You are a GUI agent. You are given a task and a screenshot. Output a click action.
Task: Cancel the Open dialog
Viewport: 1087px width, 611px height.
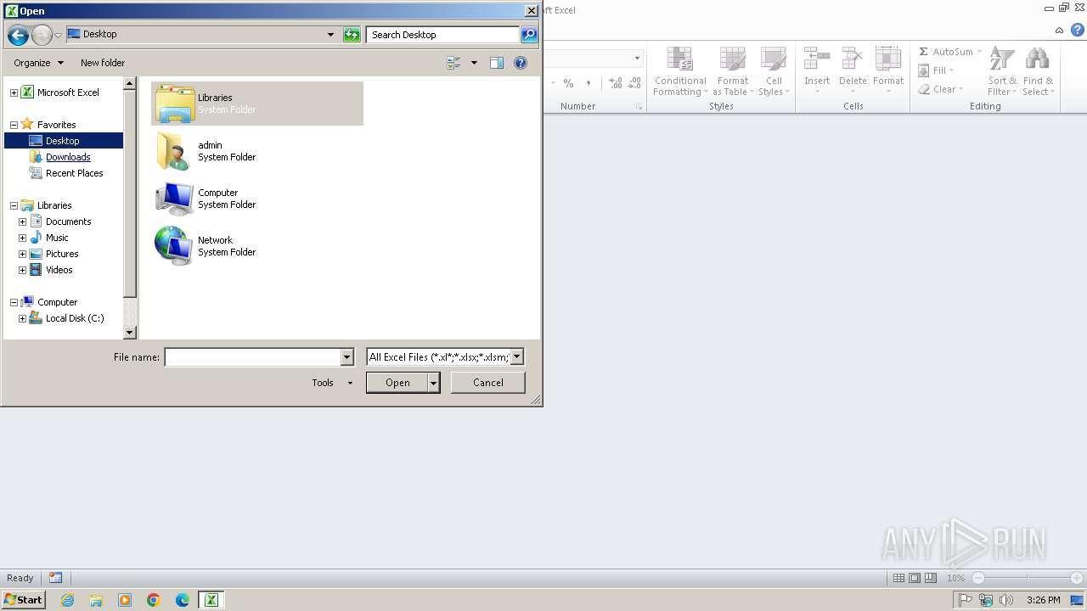(x=488, y=383)
